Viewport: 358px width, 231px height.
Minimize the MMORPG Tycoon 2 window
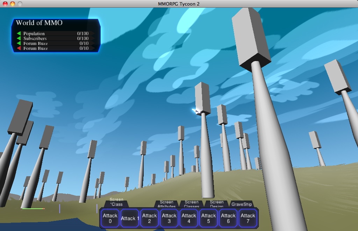[13, 4]
